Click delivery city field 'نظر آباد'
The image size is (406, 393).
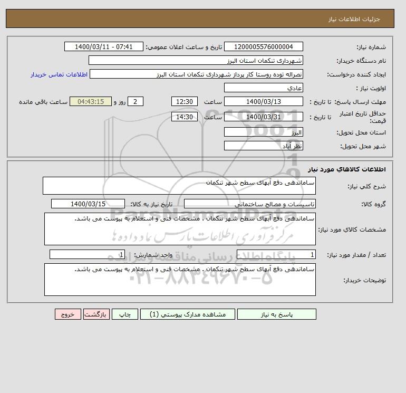pyautogui.click(x=263, y=146)
